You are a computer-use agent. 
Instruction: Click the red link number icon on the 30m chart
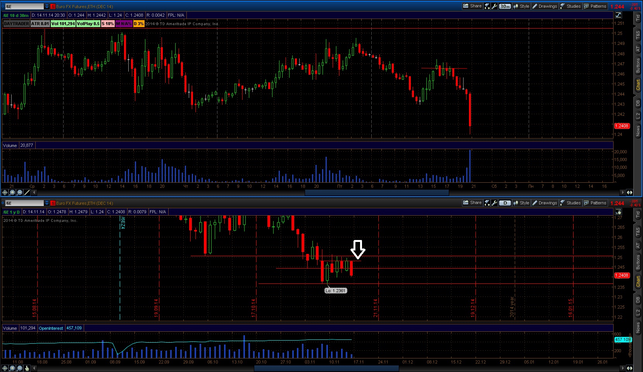point(53,7)
